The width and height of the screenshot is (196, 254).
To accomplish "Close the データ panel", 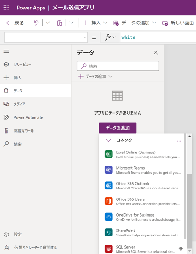I will 156,52.
